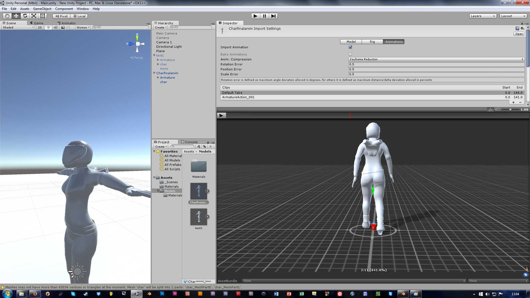This screenshot has height=298, width=530.
Task: Click the Open button in Inspector
Action: (519, 33)
